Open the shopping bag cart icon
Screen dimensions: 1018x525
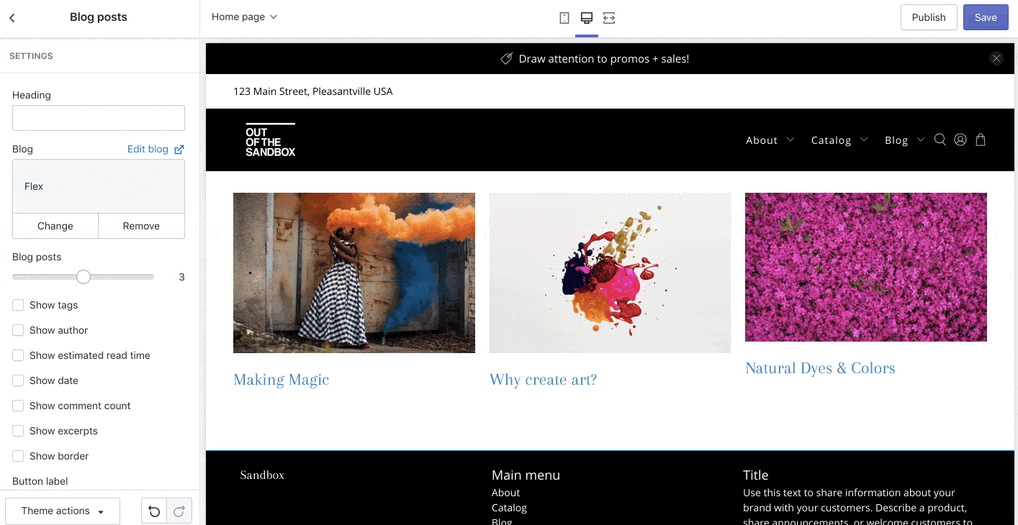coord(981,140)
